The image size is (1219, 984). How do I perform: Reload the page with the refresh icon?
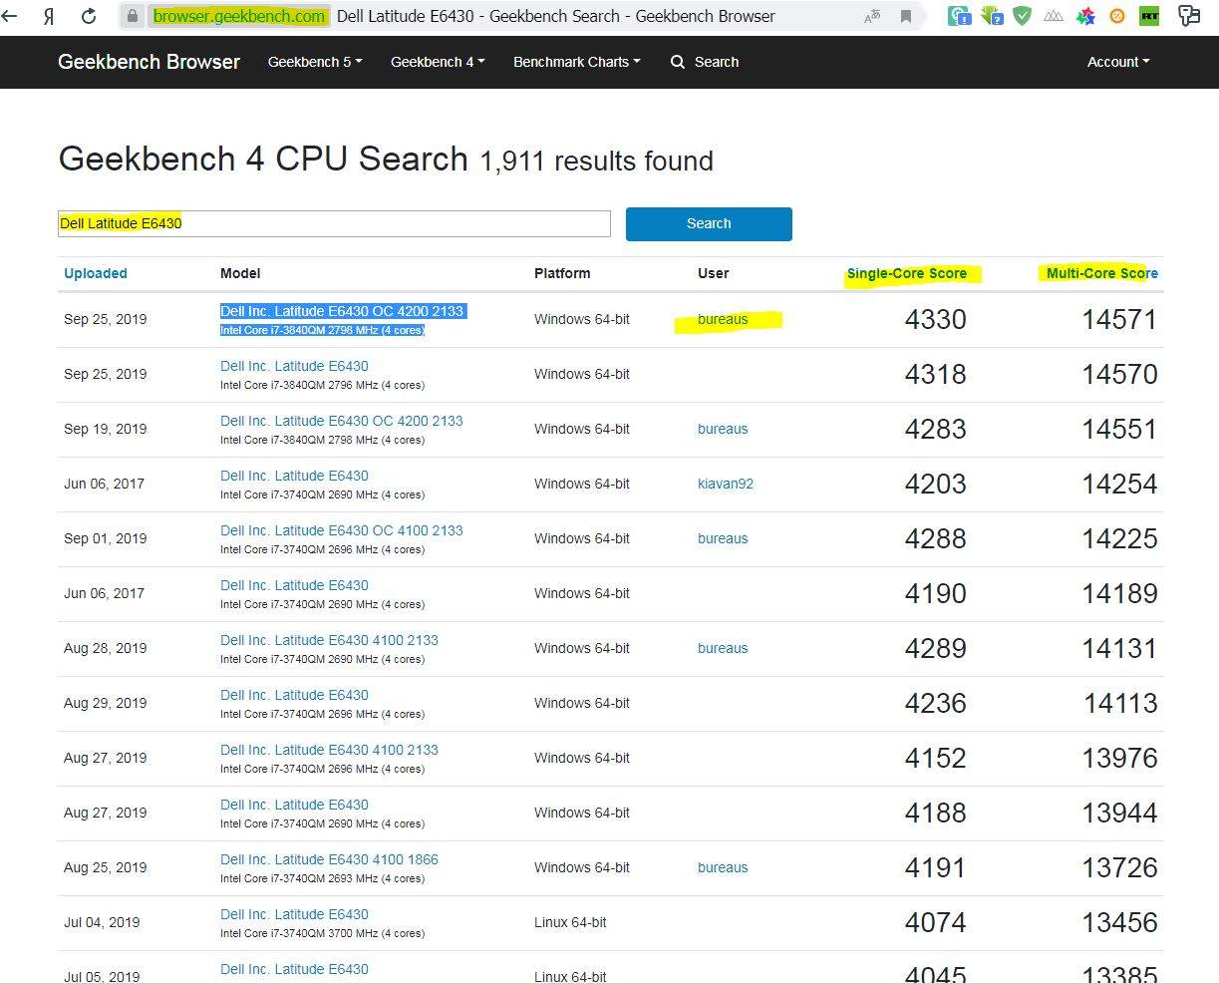[89, 16]
